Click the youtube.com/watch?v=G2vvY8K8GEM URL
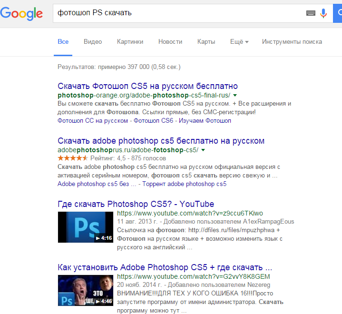This screenshot has width=342, height=314. (x=194, y=276)
